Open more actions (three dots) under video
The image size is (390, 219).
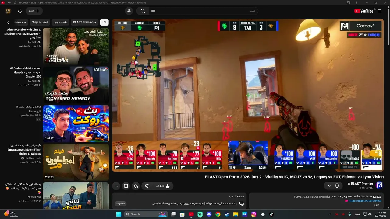click(116, 186)
